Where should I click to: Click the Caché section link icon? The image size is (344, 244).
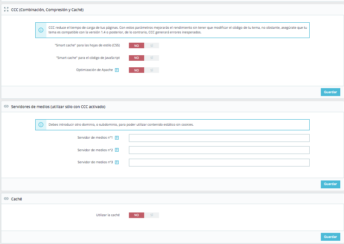pyautogui.click(x=6, y=199)
